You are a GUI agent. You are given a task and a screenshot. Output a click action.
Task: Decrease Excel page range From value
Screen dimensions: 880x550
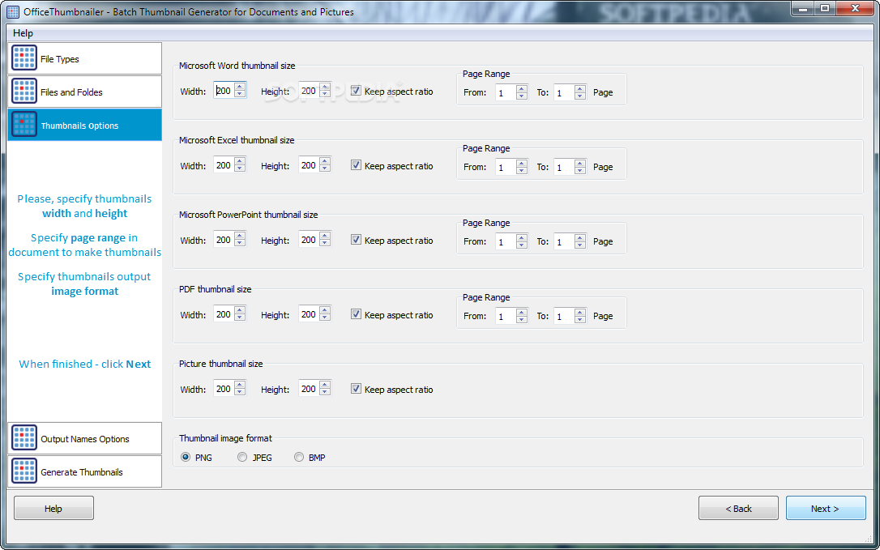(x=521, y=170)
